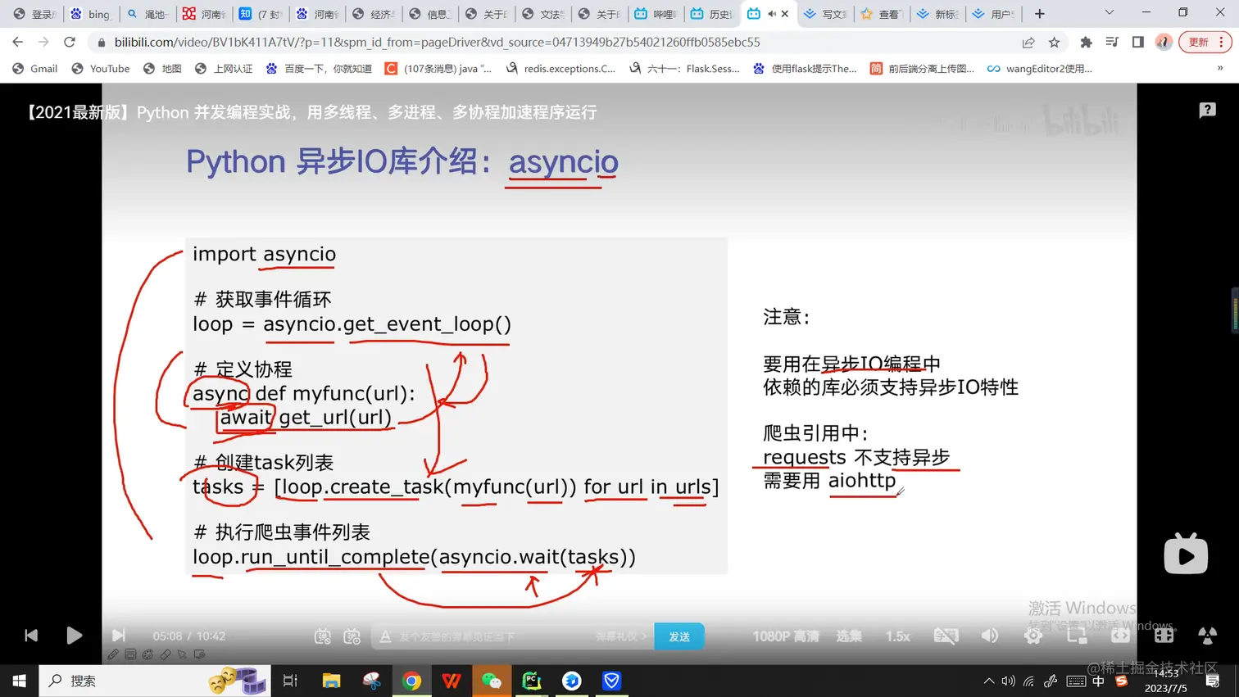
Task: Switch to the 知乎 (7 封 tab
Action: click(x=261, y=14)
